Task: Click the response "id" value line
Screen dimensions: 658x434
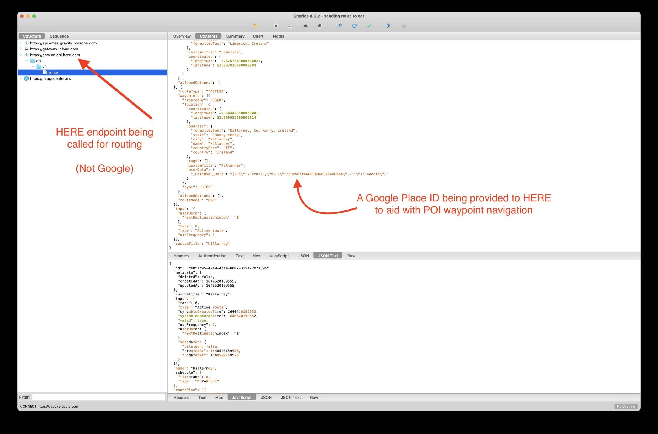Action: coord(222,268)
